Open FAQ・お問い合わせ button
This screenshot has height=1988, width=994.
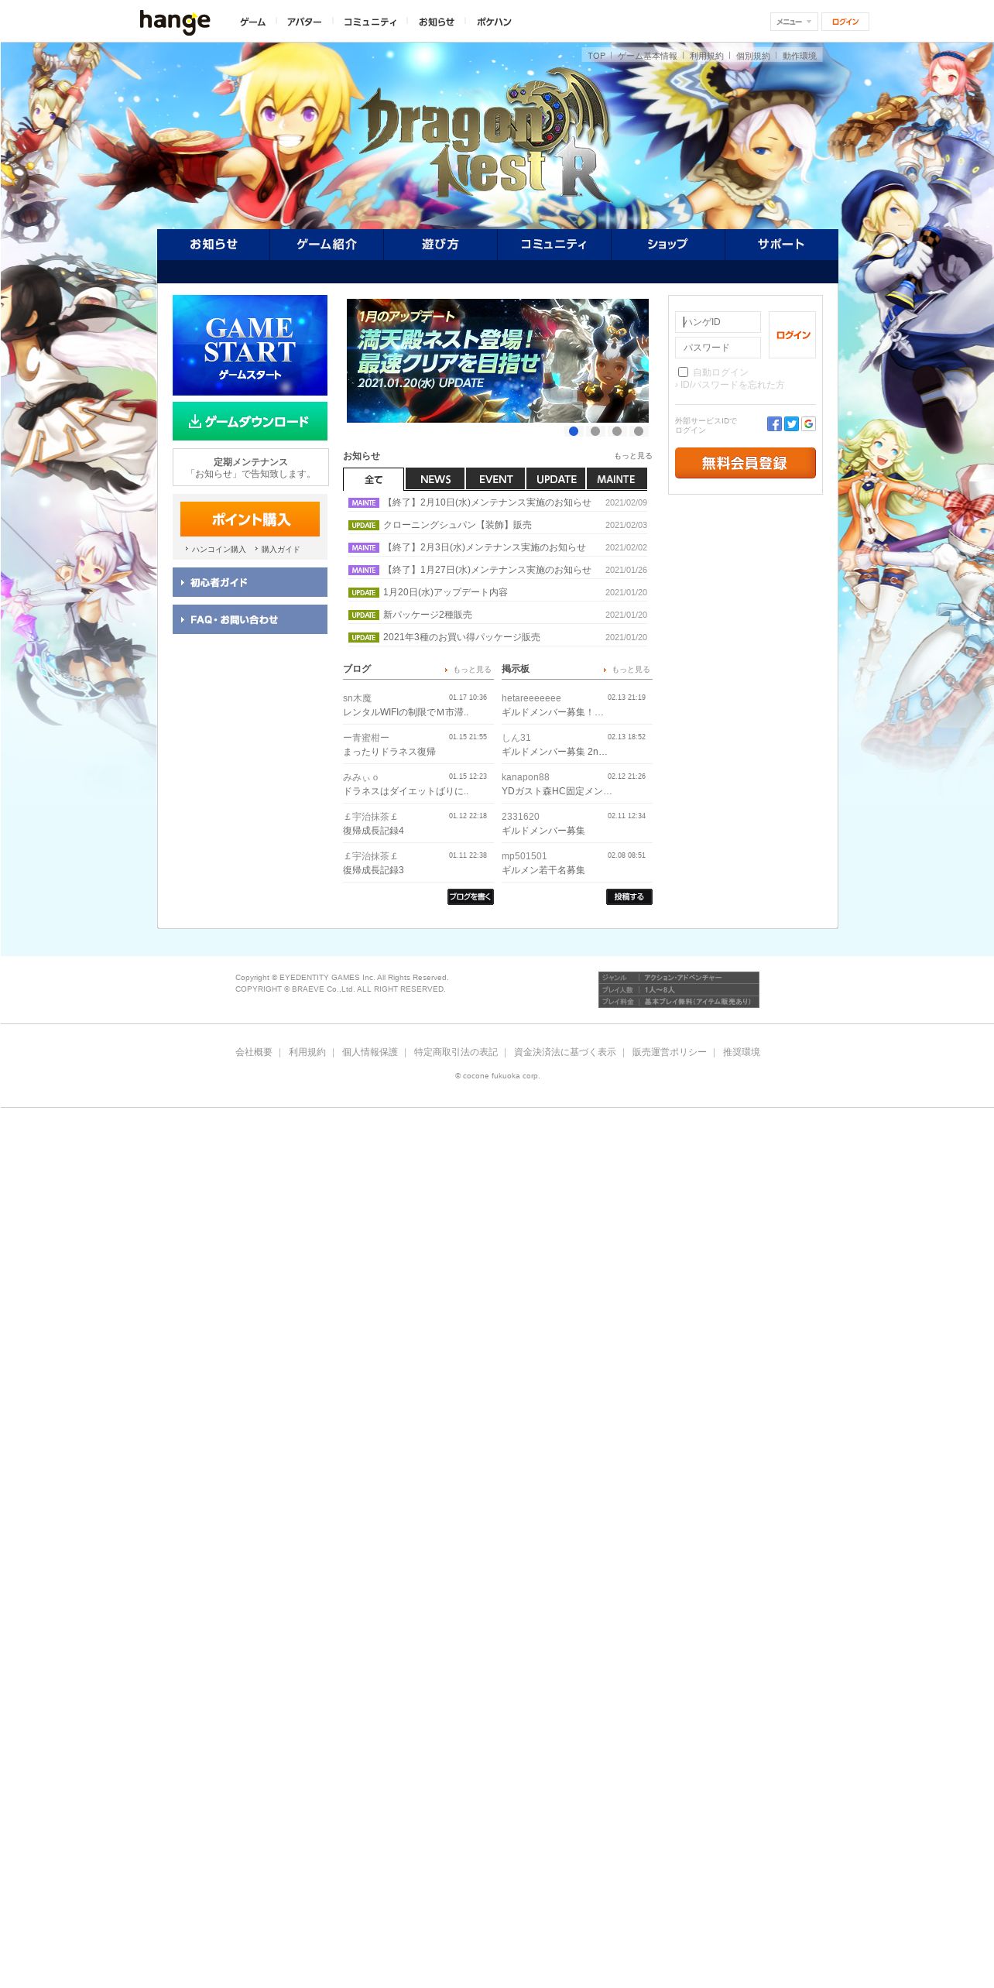tap(250, 619)
